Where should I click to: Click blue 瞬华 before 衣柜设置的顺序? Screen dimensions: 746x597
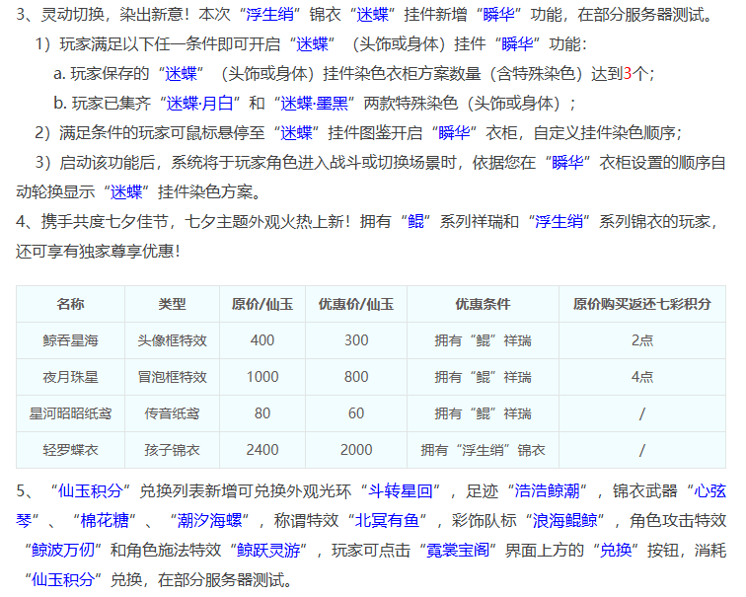[568, 163]
